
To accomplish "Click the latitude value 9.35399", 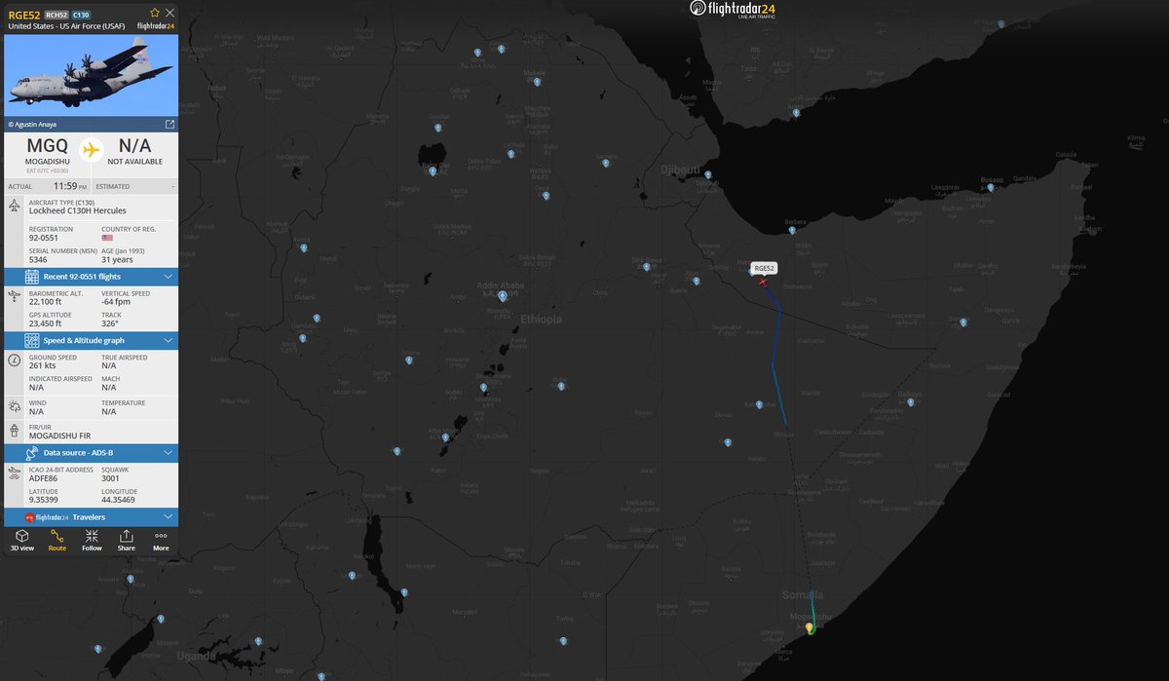I will point(45,500).
